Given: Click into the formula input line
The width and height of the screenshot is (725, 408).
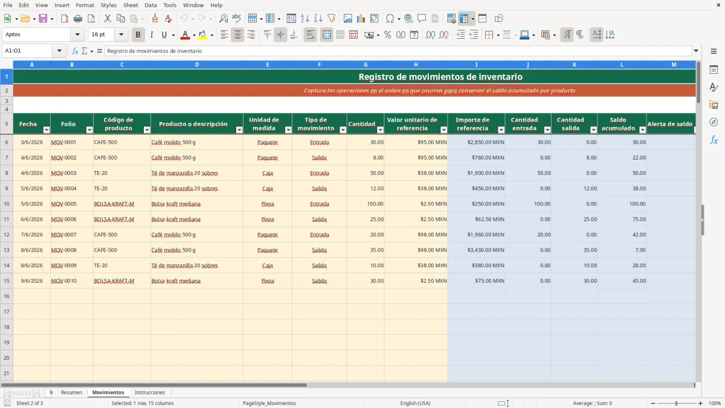Looking at the screenshot, I should [398, 51].
